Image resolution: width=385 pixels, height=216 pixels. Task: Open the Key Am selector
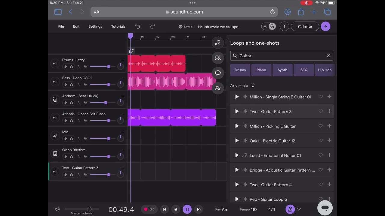[x=222, y=209]
